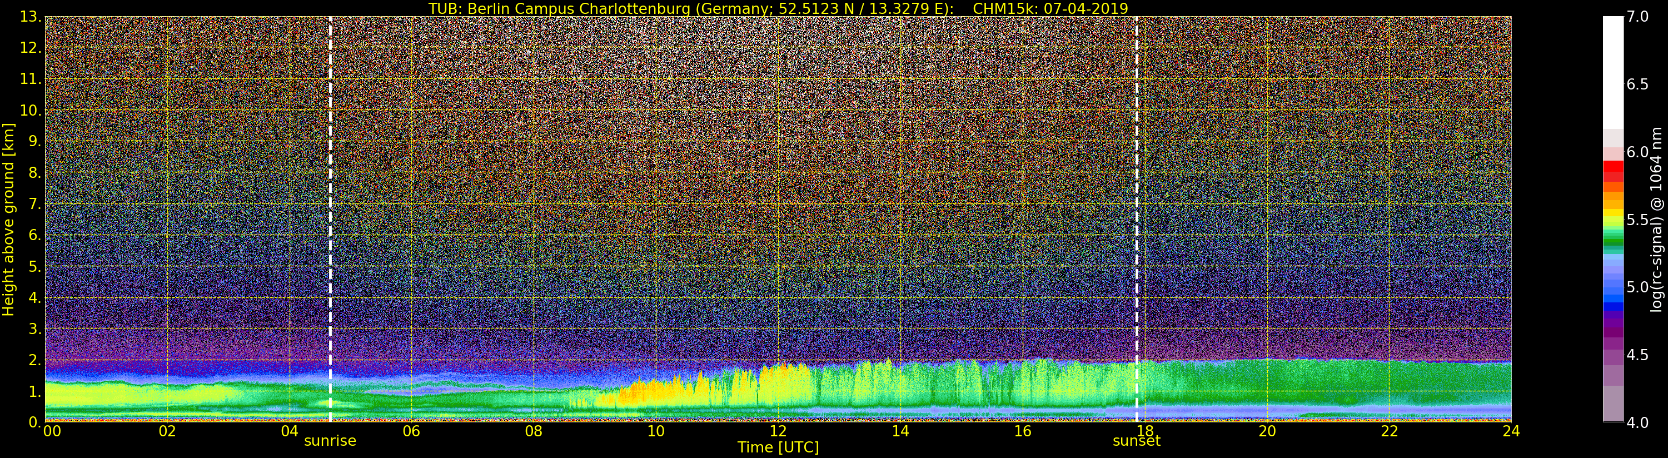Click colorbar tick value '5.0'
The height and width of the screenshot is (458, 1668).
tap(1637, 287)
